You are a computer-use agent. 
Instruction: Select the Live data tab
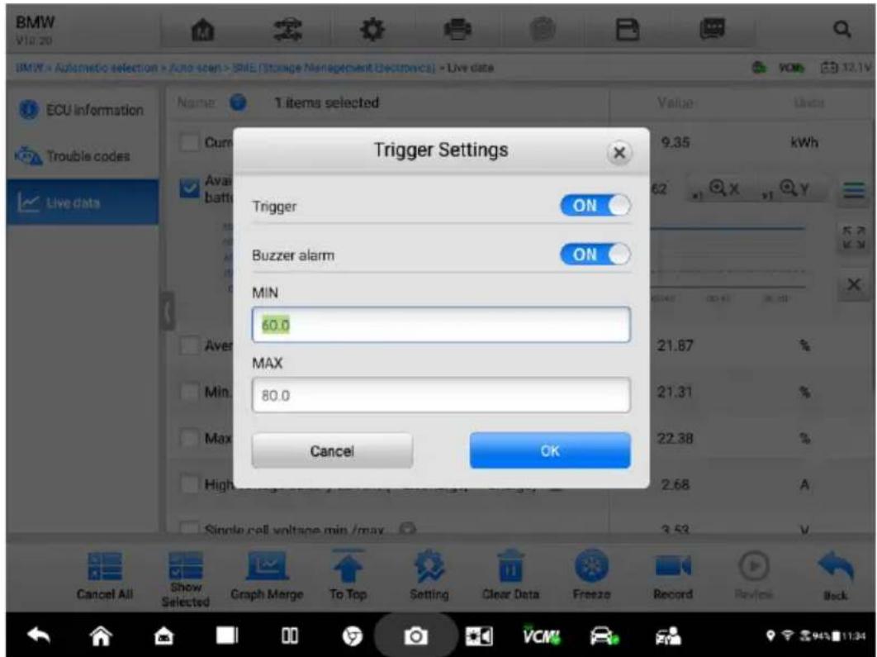pyautogui.click(x=83, y=202)
